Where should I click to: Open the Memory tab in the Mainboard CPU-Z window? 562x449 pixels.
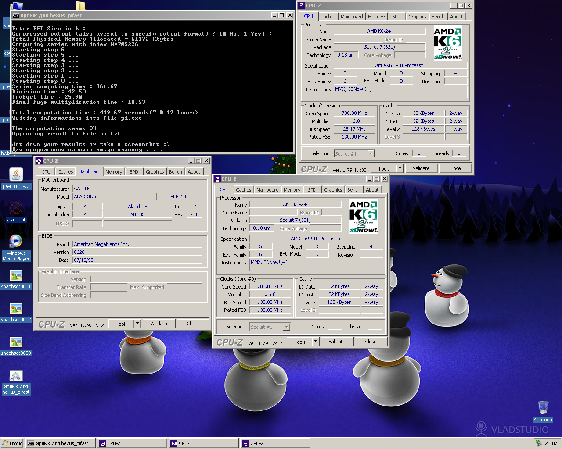point(114,172)
